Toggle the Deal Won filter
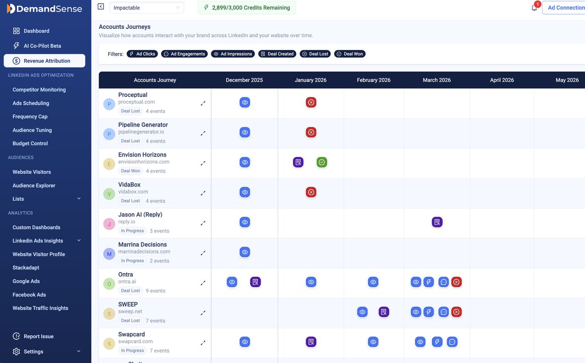This screenshot has height=363, width=585. (x=350, y=54)
